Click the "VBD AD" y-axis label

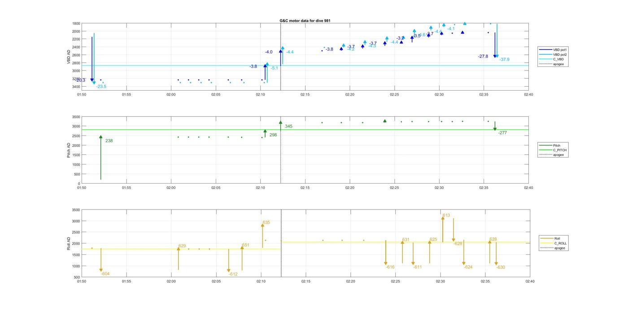69,57
